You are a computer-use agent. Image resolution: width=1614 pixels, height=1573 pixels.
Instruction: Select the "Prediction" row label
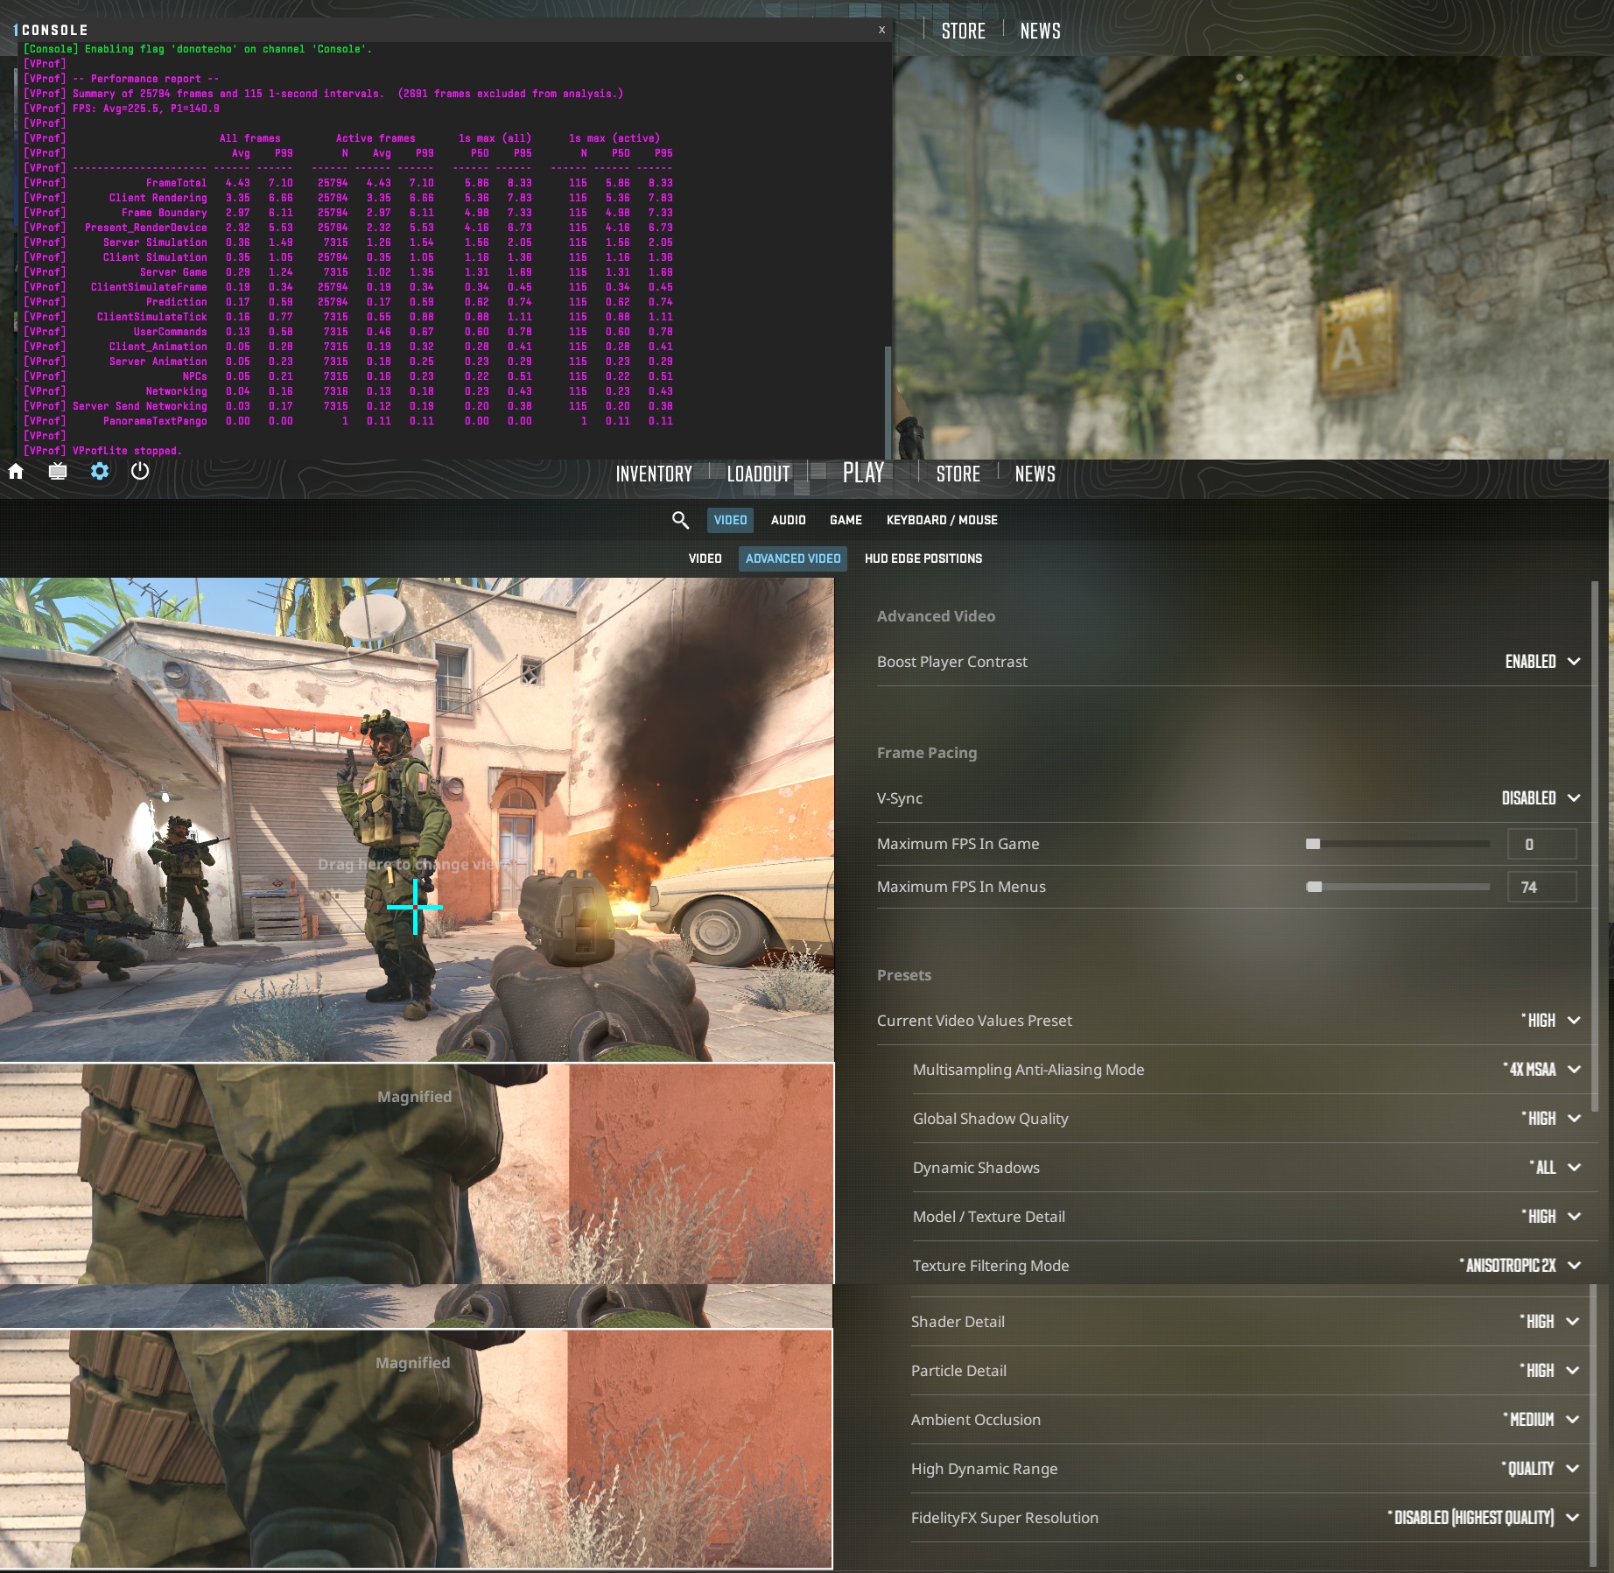(177, 302)
